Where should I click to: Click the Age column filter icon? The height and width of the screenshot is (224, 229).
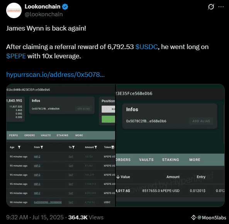19,147
